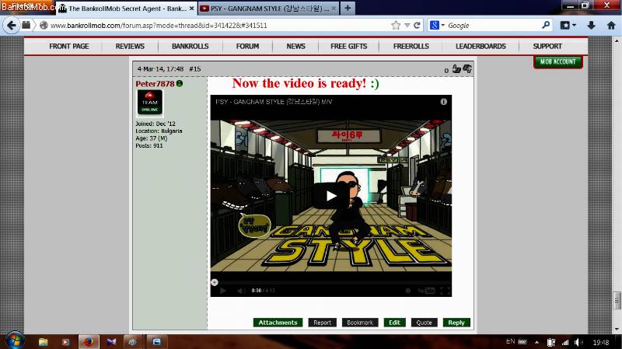
Task: Open Peter7878 user profile link
Action: (155, 84)
